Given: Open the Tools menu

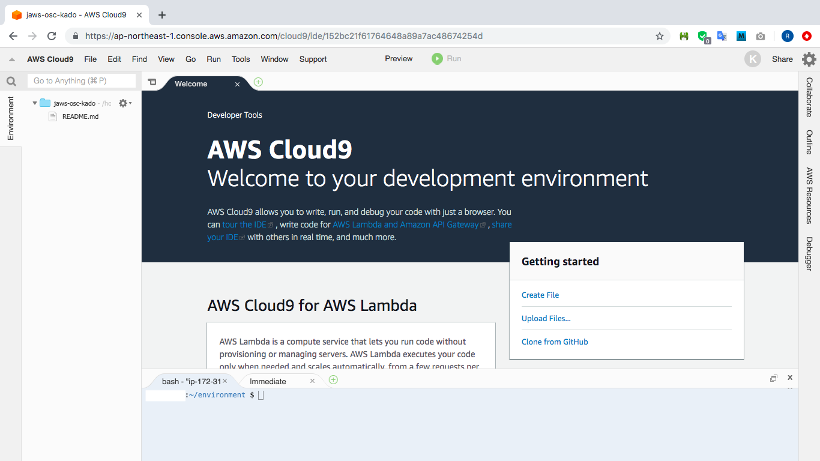Looking at the screenshot, I should tap(241, 59).
